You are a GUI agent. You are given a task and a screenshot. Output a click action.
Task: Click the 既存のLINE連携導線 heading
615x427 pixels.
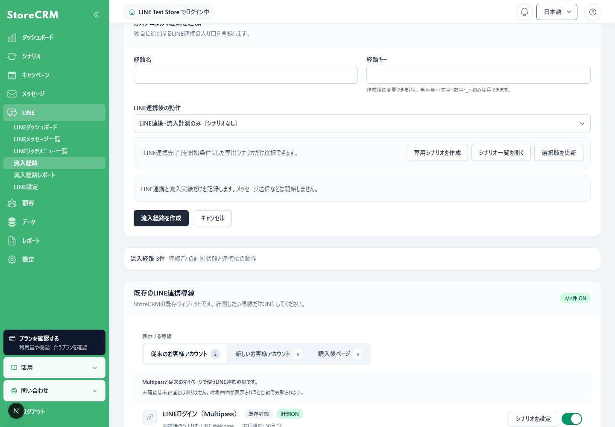[164, 293]
